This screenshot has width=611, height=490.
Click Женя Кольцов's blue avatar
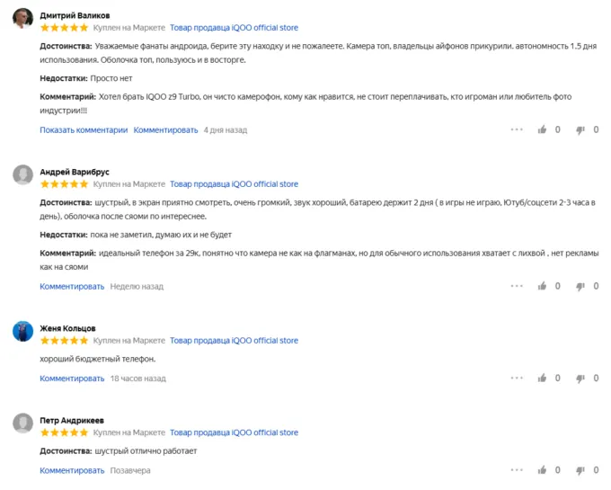pos(23,332)
